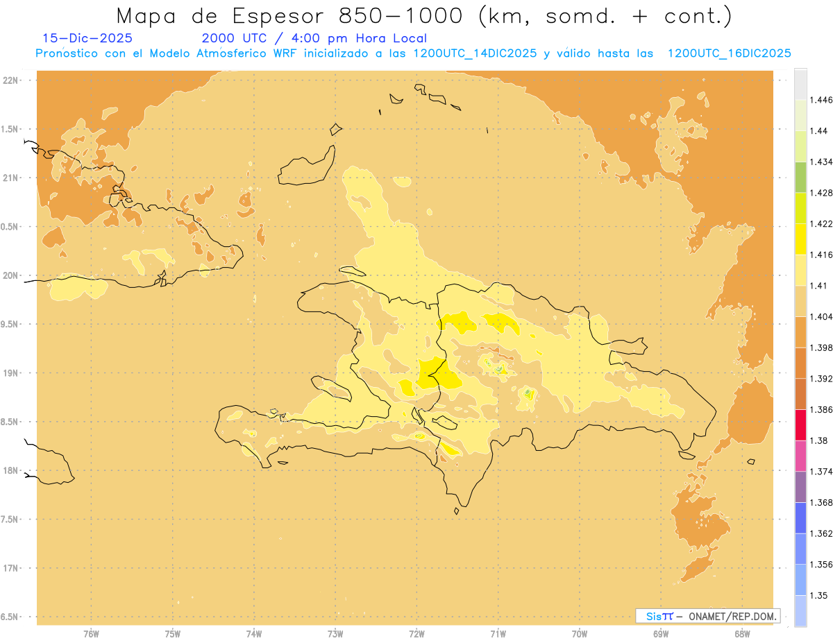
Task: Click the '21N' latitude label
Action: pyautogui.click(x=10, y=178)
